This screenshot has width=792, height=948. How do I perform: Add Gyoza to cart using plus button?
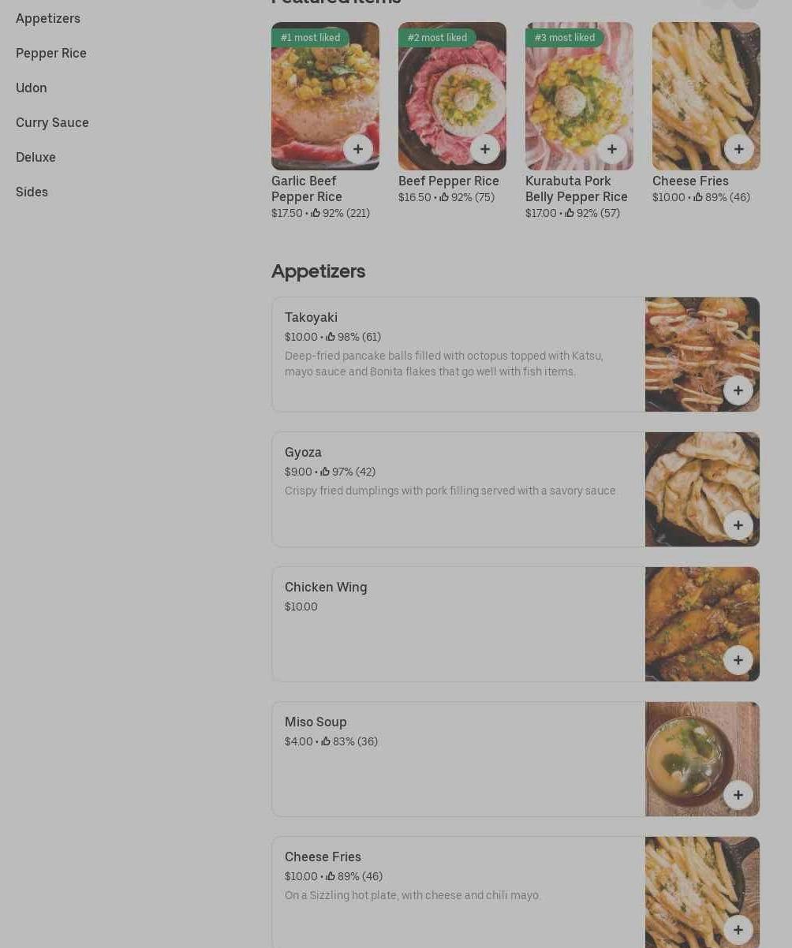tap(738, 525)
